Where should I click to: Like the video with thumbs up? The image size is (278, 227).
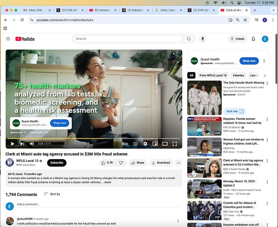107,163
